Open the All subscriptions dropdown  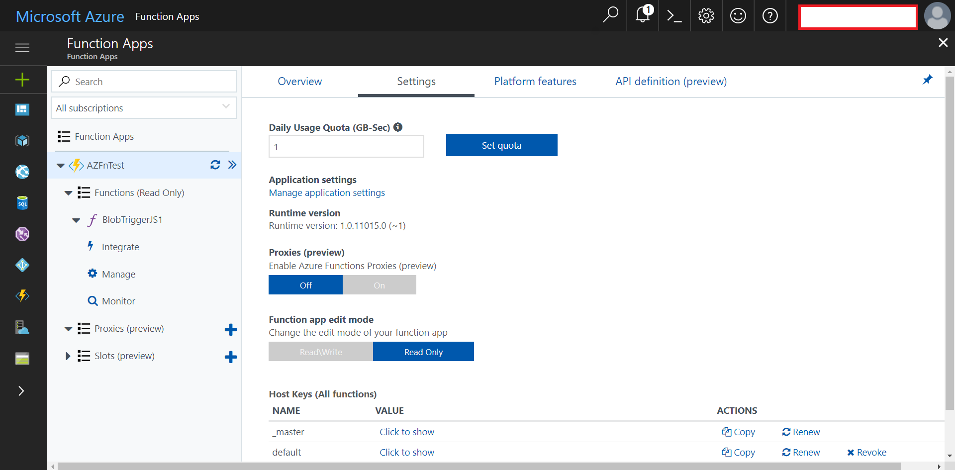coord(144,108)
